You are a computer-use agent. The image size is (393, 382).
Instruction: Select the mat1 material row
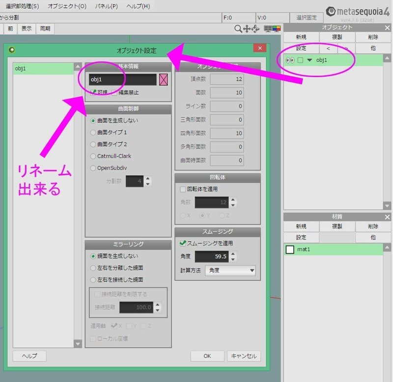[x=334, y=249]
